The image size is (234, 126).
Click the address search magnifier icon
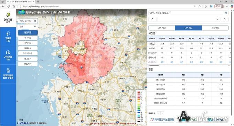(x=226, y=13)
